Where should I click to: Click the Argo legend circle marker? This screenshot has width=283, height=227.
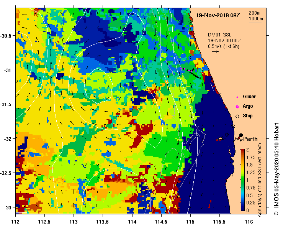[237, 107]
